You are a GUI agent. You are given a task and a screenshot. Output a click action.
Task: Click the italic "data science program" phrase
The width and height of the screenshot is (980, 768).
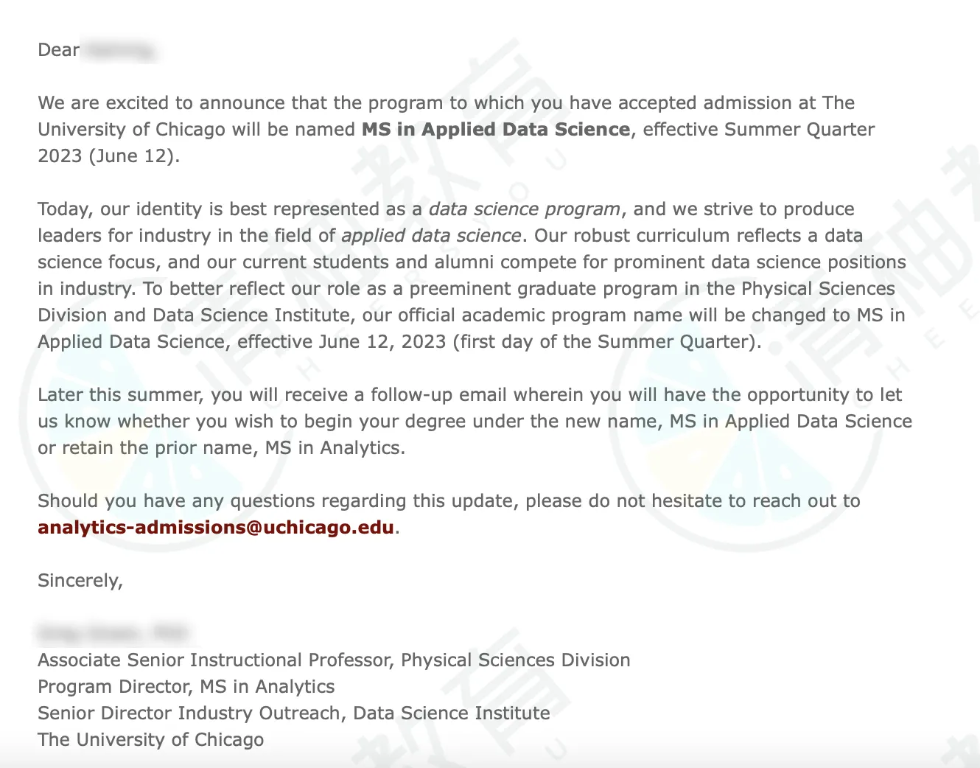point(524,209)
